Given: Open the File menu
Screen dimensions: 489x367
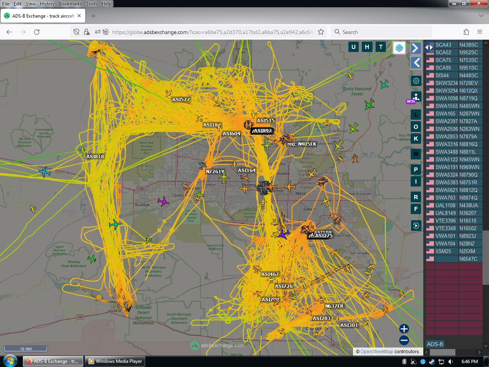Looking at the screenshot, I should [6, 4].
